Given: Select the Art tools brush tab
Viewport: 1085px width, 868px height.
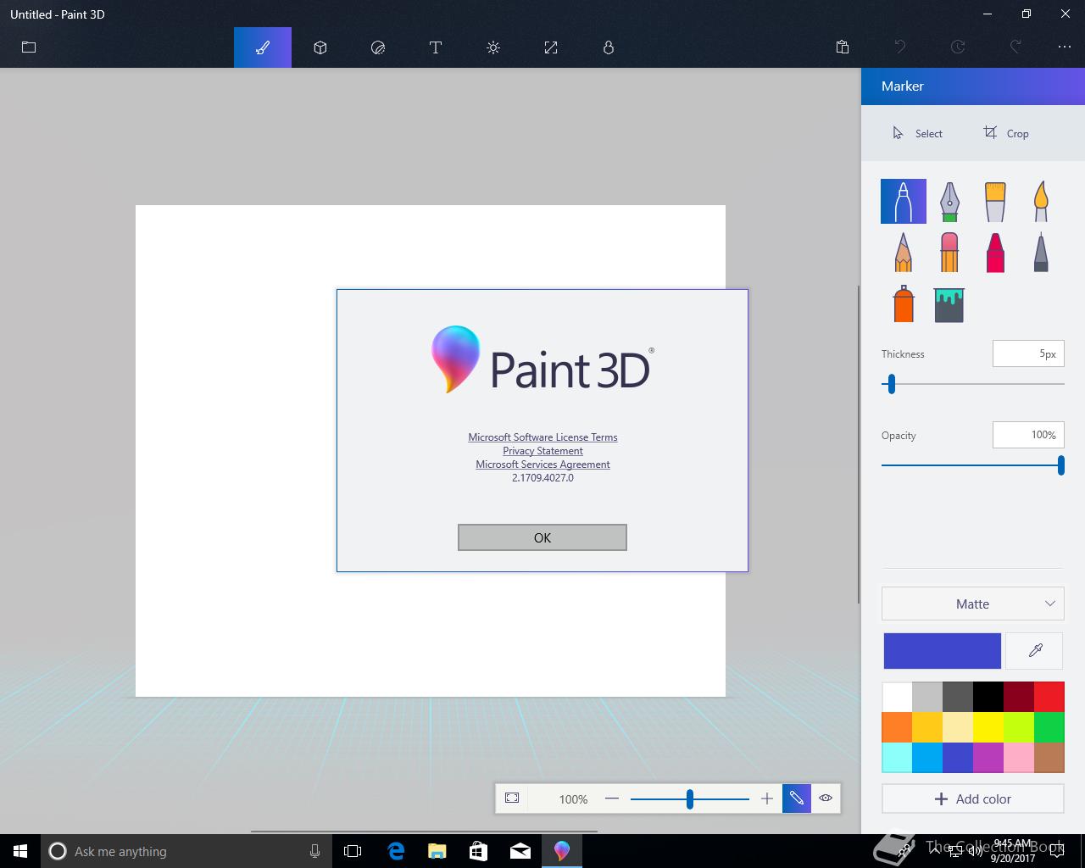Looking at the screenshot, I should point(263,47).
